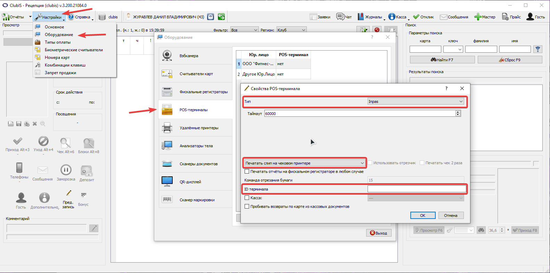Increase the Таймаут spinner value
The width and height of the screenshot is (550, 273).
pos(458,112)
